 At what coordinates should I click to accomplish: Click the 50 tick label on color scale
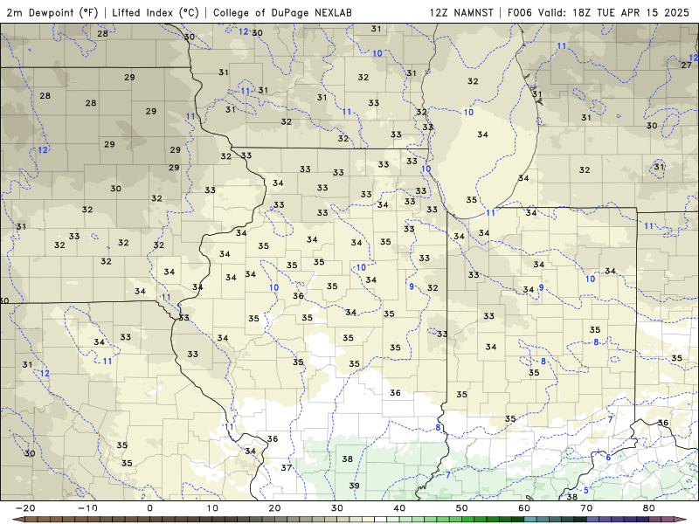[x=462, y=508]
